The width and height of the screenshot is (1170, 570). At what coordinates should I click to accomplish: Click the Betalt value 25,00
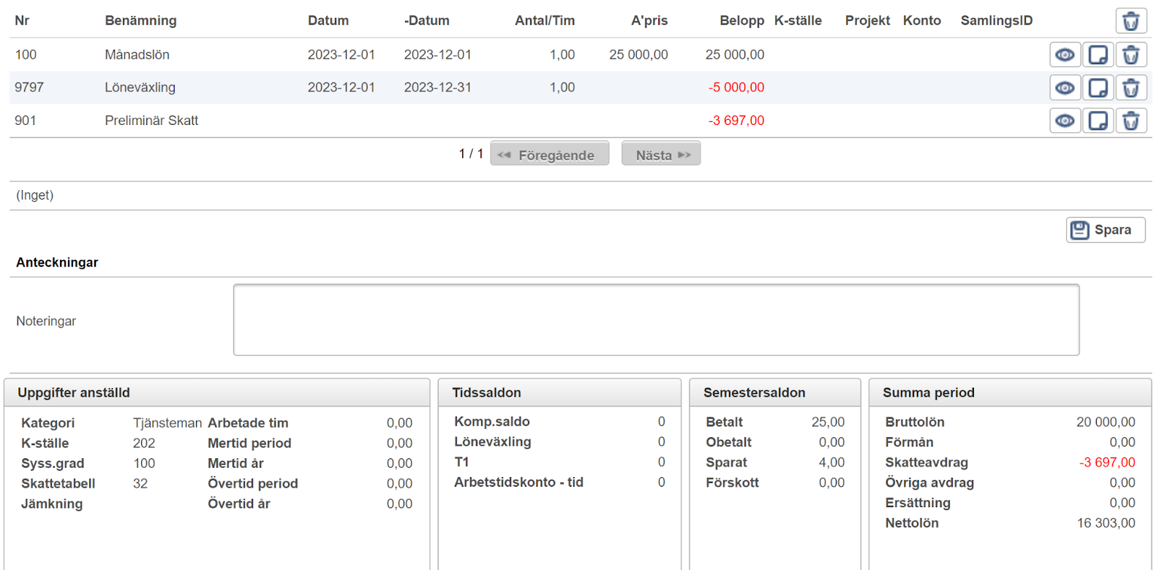click(x=828, y=422)
